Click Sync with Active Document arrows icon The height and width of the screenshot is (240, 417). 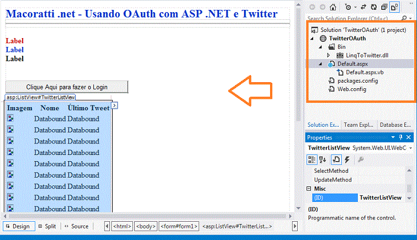point(363,7)
